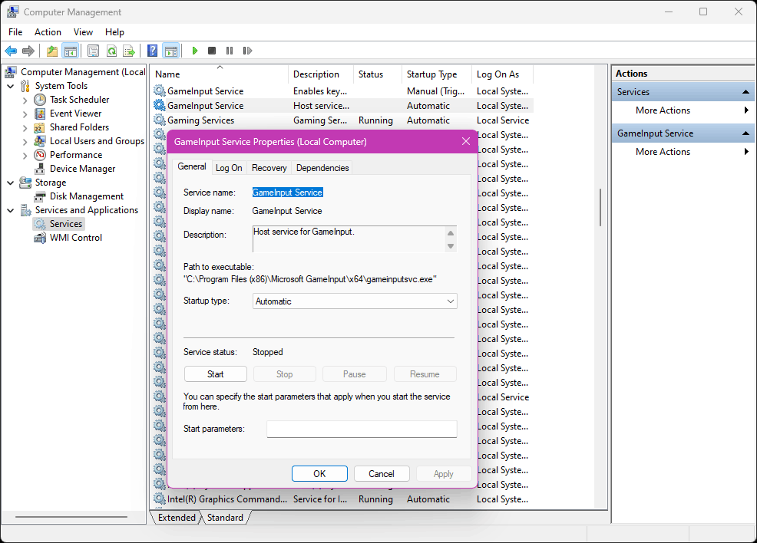Screen dimensions: 757x543
Task: Click the Local Users and Groups icon
Action: pos(40,141)
